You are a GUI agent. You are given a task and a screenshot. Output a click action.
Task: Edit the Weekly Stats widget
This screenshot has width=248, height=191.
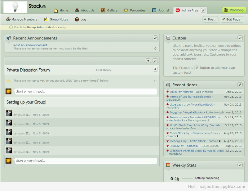coord(240,165)
